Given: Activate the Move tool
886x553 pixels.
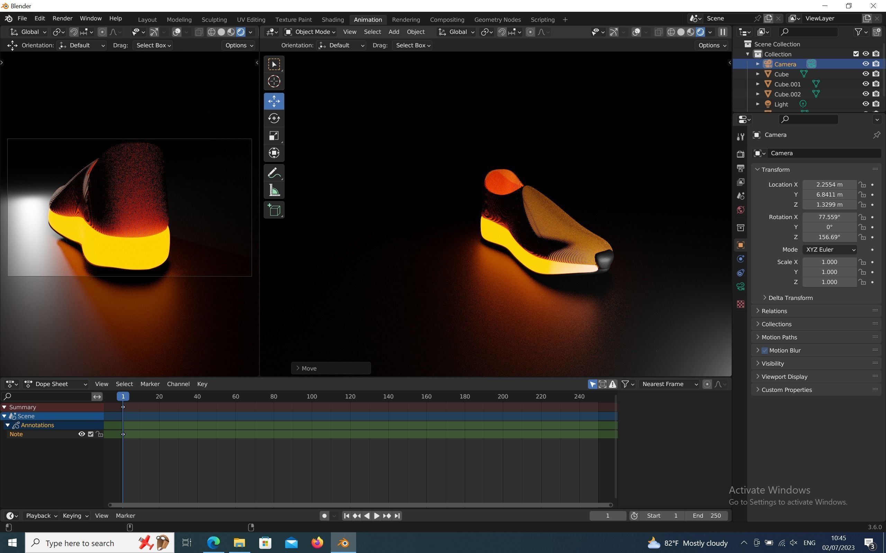Looking at the screenshot, I should coord(274,101).
